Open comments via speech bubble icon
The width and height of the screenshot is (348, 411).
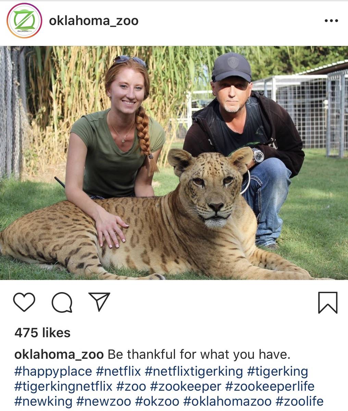[62, 302]
